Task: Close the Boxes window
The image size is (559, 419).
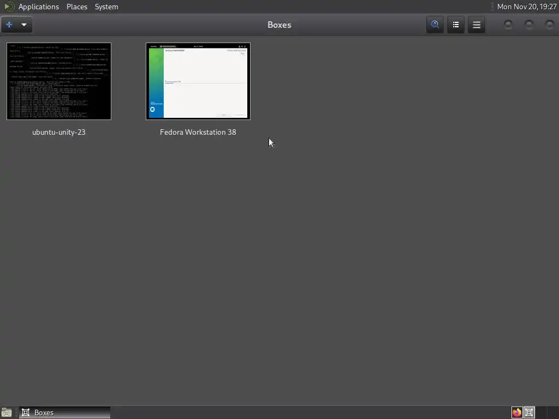Action: pyautogui.click(x=549, y=25)
